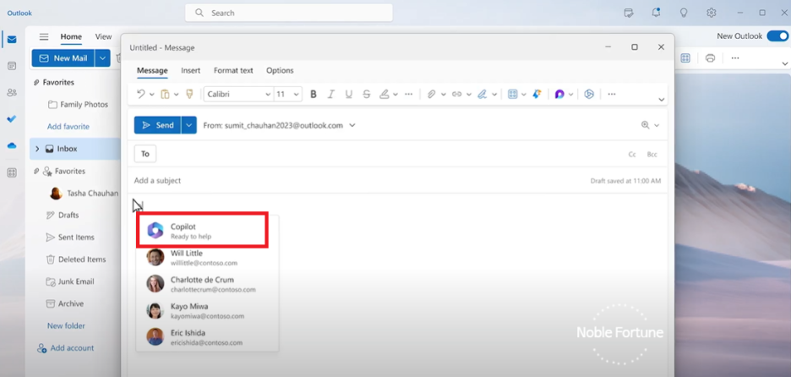Open the Home tab in main window
The width and height of the screenshot is (791, 377).
(71, 36)
